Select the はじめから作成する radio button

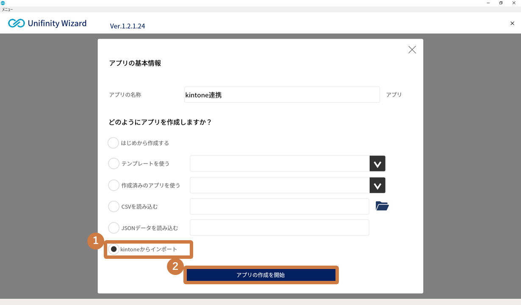pos(113,143)
